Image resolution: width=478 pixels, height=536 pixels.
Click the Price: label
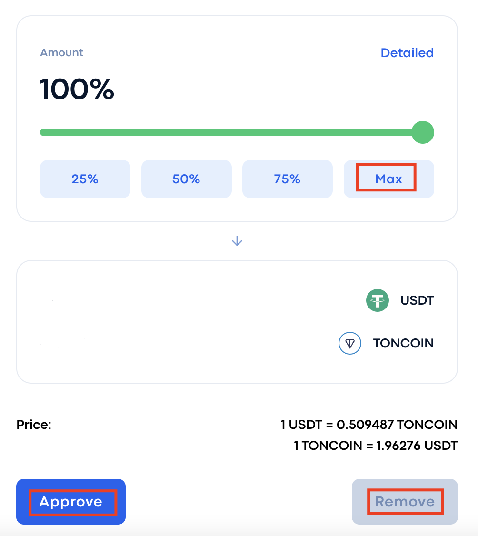[34, 425]
